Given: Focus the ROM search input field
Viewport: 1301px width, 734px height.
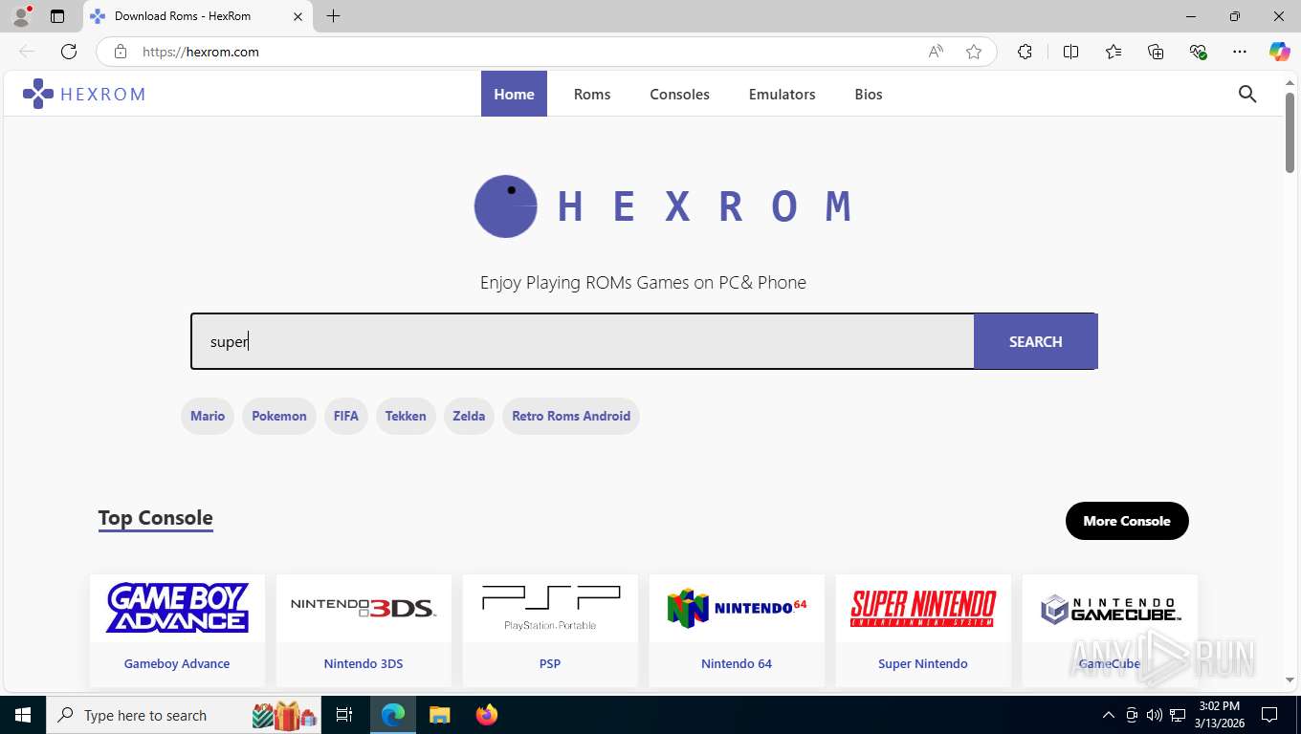Looking at the screenshot, I should [x=583, y=341].
